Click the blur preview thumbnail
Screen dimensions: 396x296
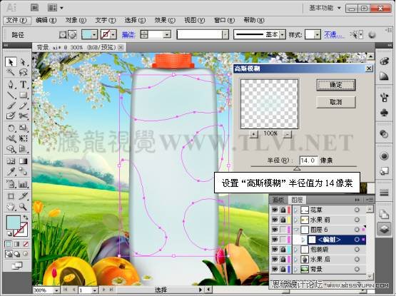(269, 104)
